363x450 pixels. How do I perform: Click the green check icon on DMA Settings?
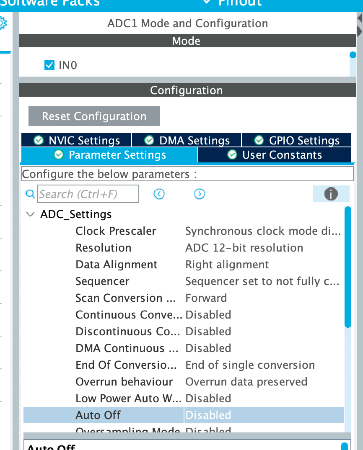tap(149, 140)
